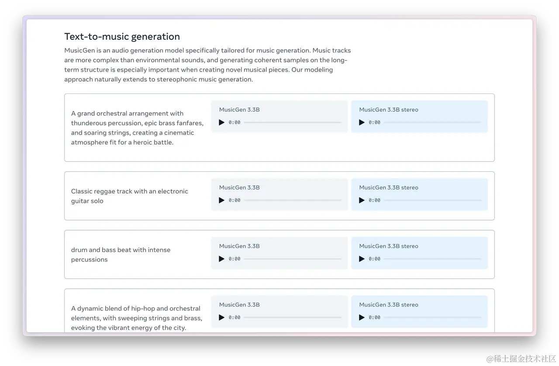The image size is (559, 366).
Task: Play MusicGen 3.3B orchestral battle sample
Action: pos(221,122)
